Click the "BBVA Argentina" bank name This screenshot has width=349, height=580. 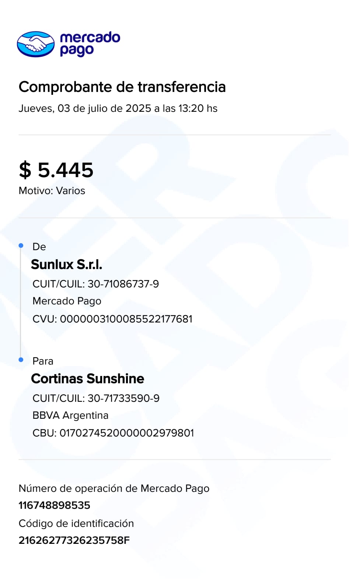70,415
